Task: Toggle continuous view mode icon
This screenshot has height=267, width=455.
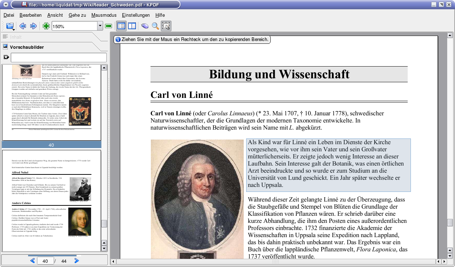Action: 121,26
